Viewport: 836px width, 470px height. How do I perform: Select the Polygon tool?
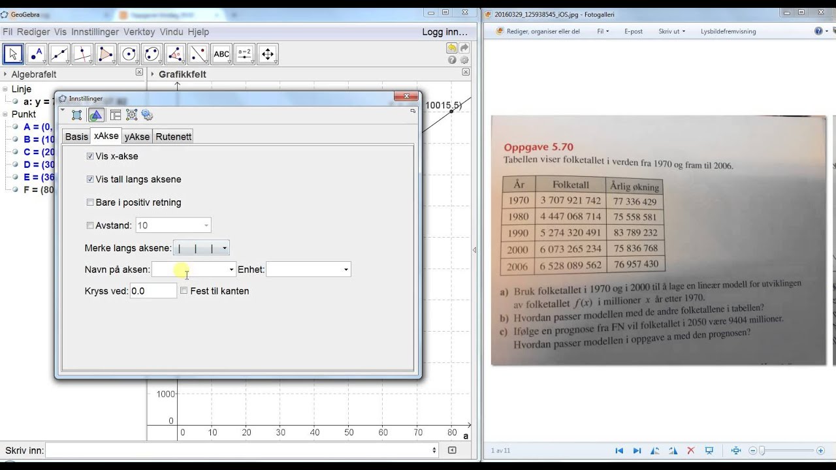[x=106, y=54]
